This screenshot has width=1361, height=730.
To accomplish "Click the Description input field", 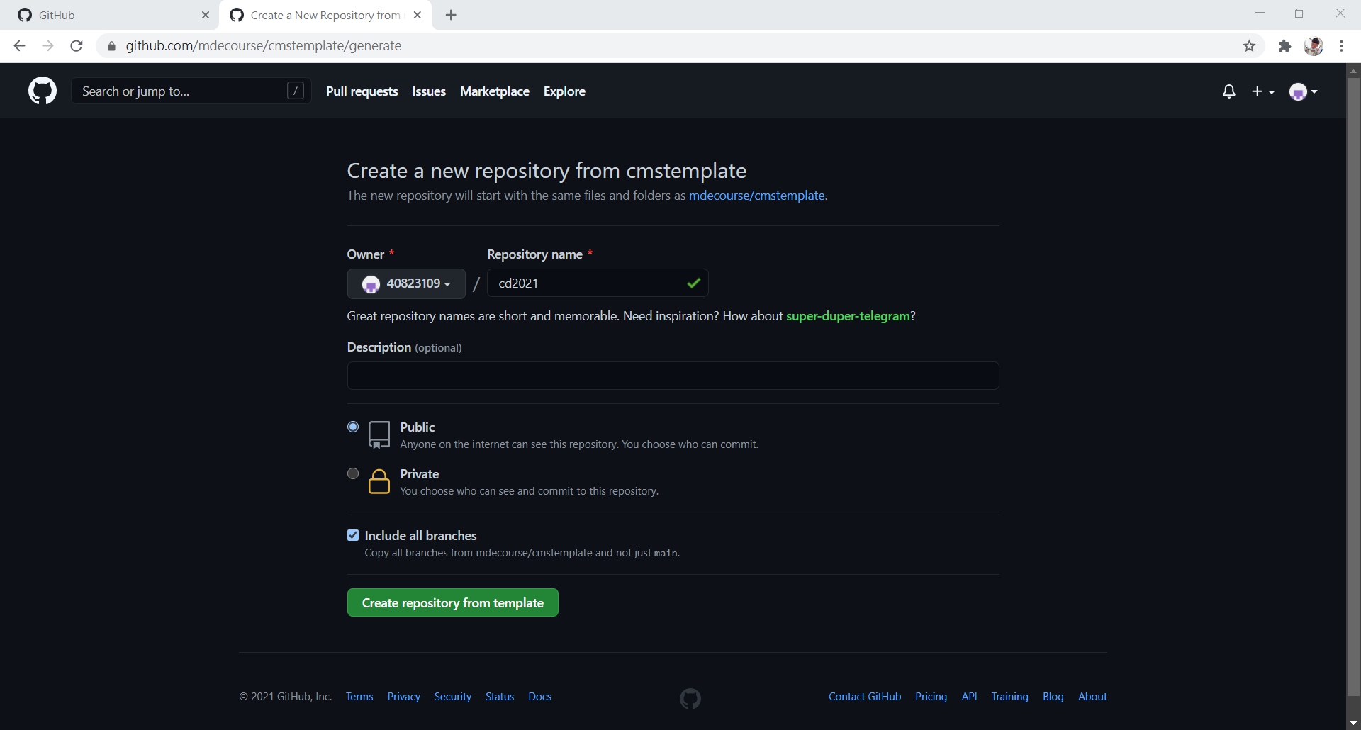I will click(673, 376).
